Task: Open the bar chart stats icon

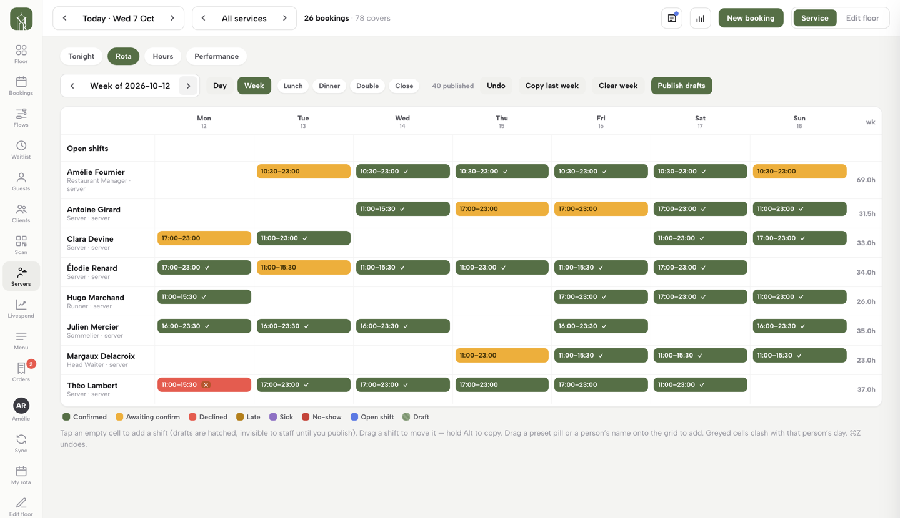Action: point(701,18)
